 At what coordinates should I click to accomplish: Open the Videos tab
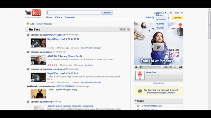(59, 17)
